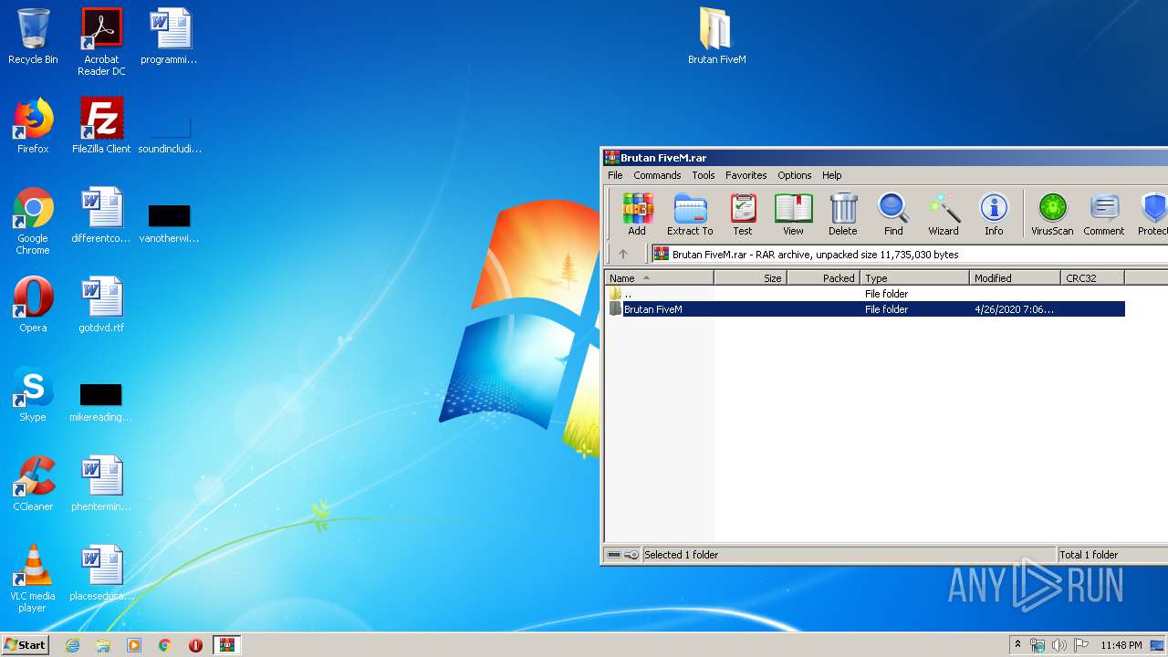Open the Help menu
This screenshot has height=657, width=1168.
pyautogui.click(x=831, y=175)
